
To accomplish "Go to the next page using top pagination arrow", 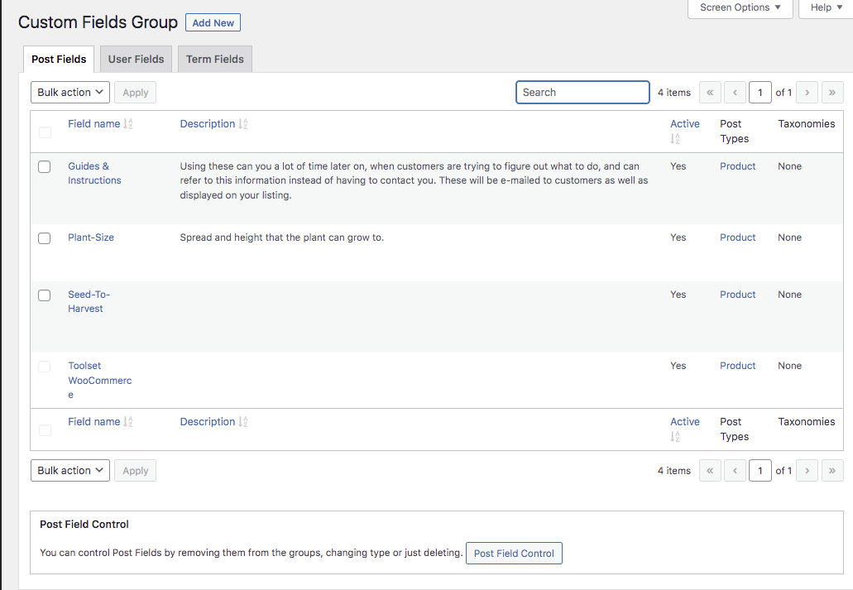I will pyautogui.click(x=807, y=93).
